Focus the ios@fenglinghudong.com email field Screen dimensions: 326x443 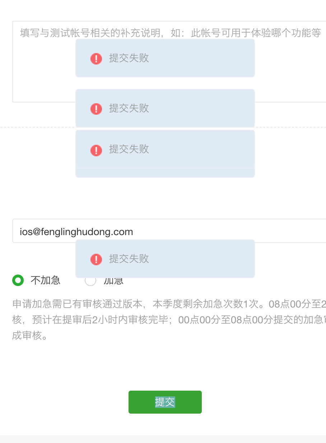coord(169,231)
